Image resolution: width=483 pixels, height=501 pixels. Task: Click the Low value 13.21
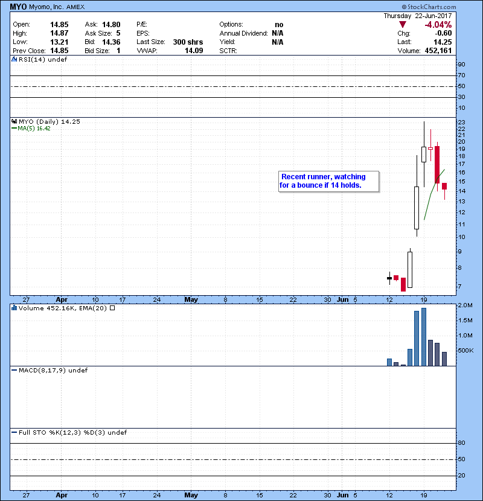(59, 42)
